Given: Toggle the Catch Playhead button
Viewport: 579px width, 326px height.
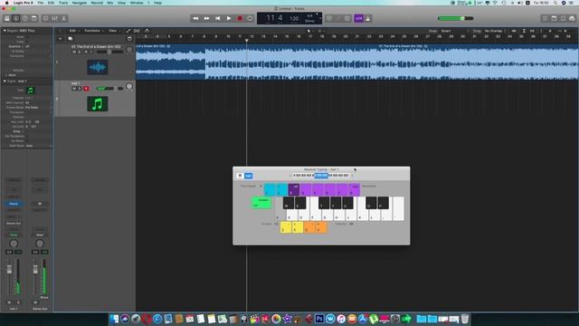Looking at the screenshot, I should pos(147,31).
